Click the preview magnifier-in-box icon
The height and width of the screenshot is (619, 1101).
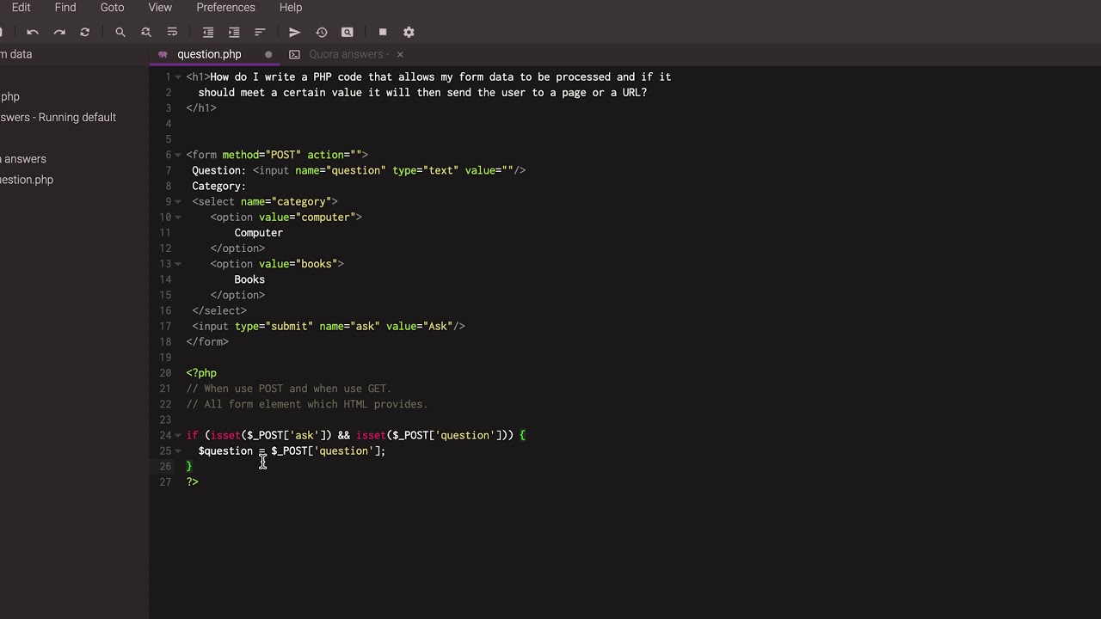[x=348, y=32]
